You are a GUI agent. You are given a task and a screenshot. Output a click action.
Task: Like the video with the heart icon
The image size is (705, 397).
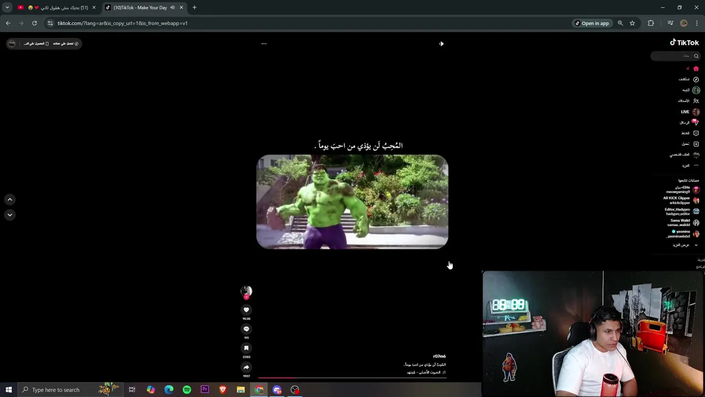point(246,310)
